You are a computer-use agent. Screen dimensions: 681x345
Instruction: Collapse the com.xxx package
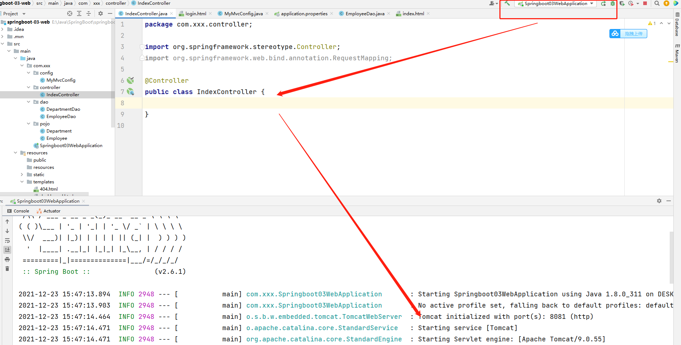click(22, 66)
